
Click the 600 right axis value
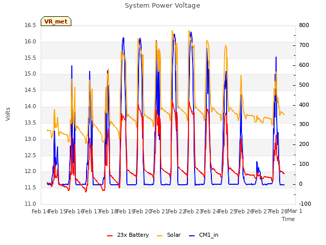(x=304, y=65)
